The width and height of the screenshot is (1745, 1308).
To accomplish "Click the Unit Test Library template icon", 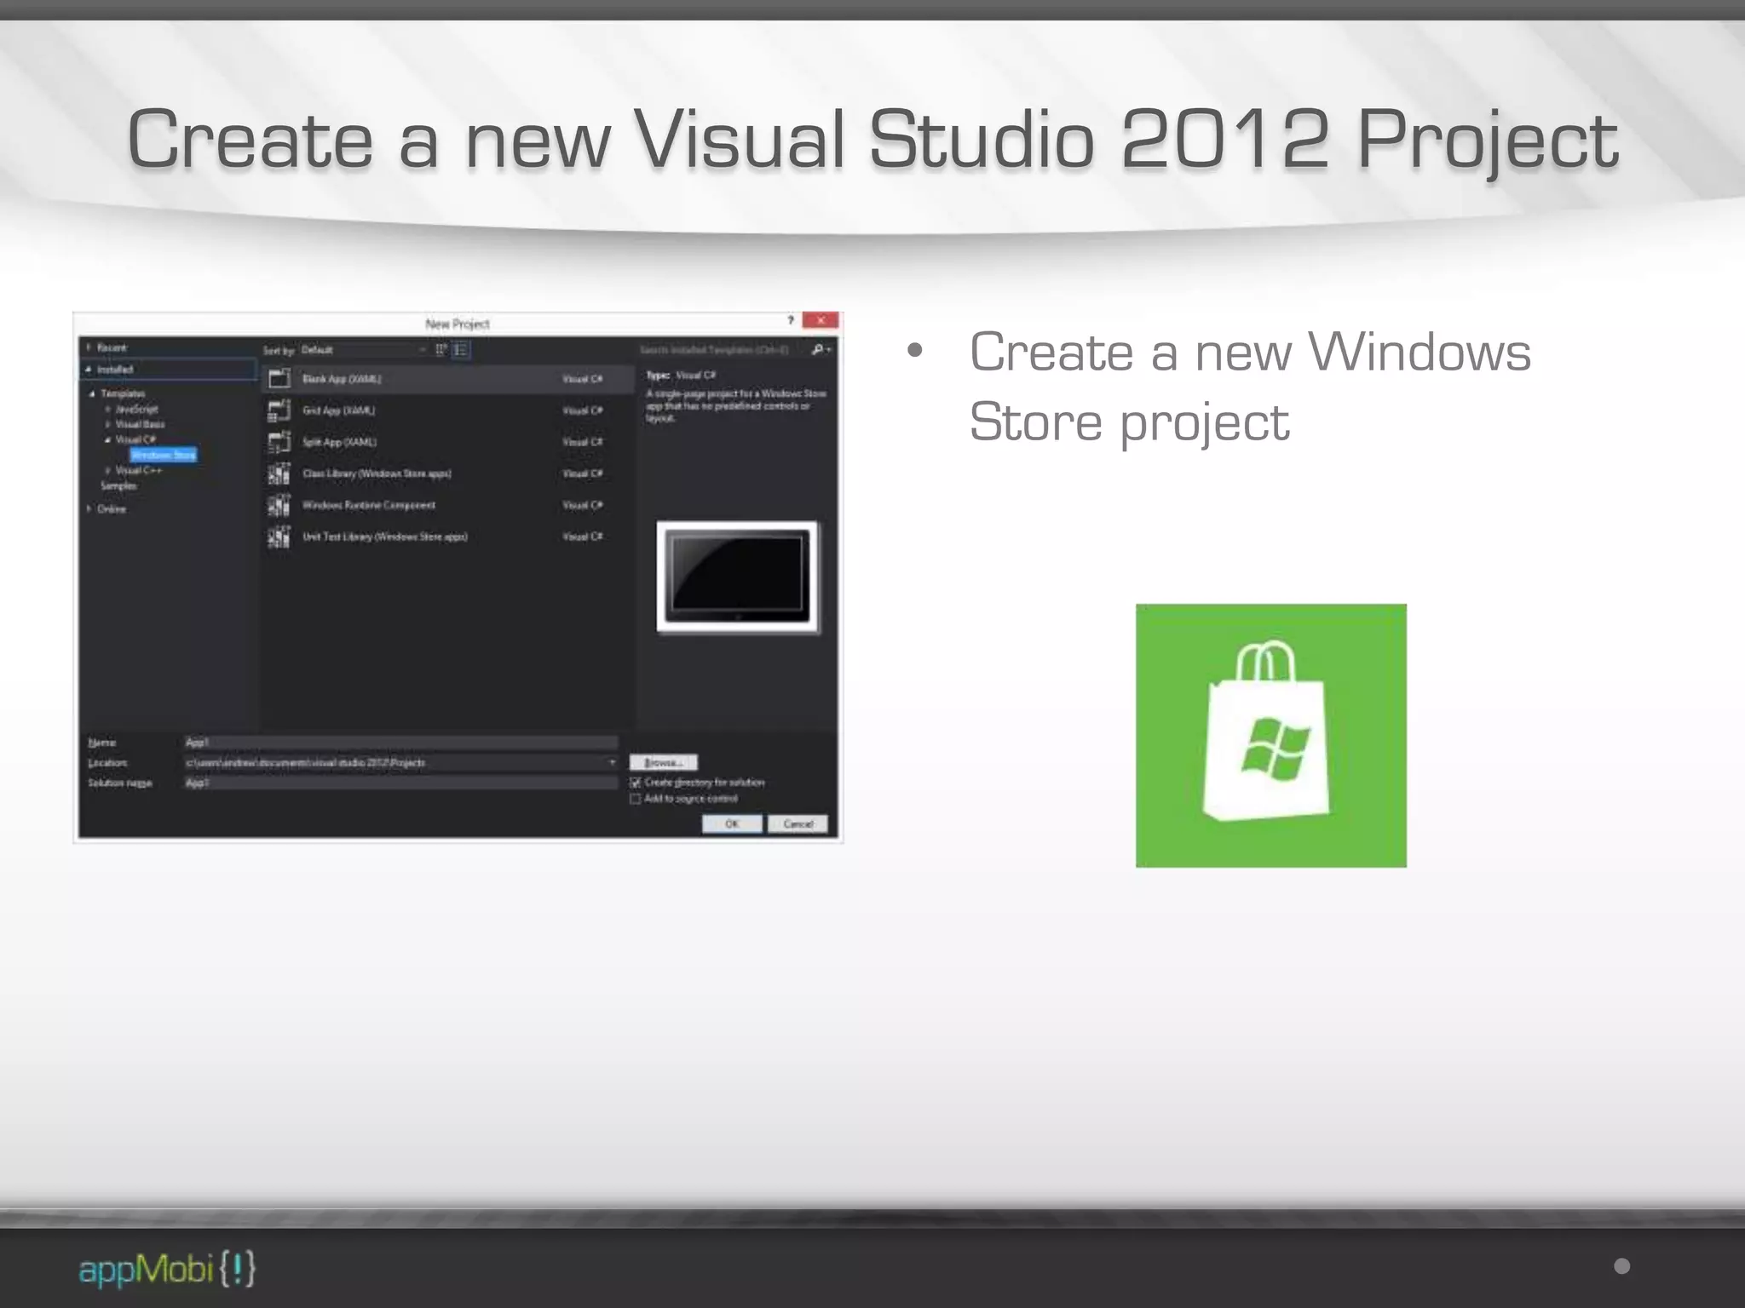I will pos(279,536).
